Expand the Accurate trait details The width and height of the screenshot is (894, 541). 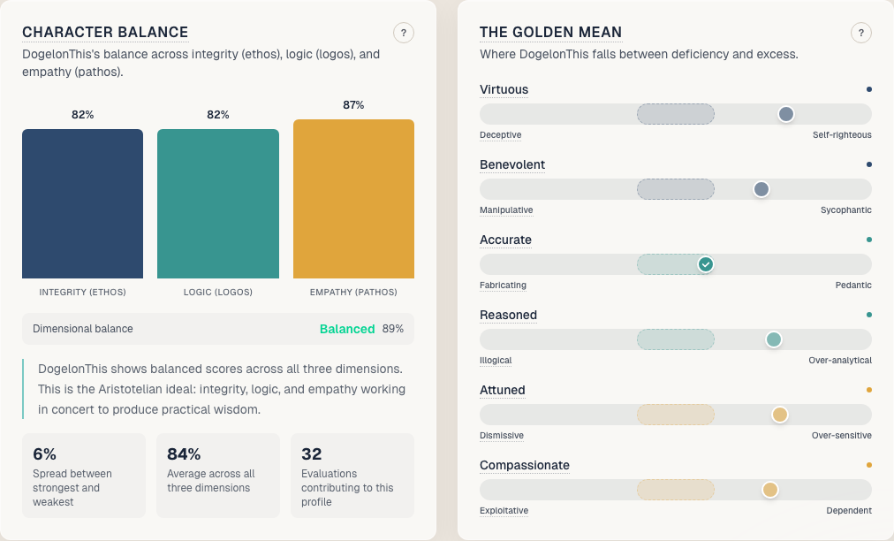(505, 240)
